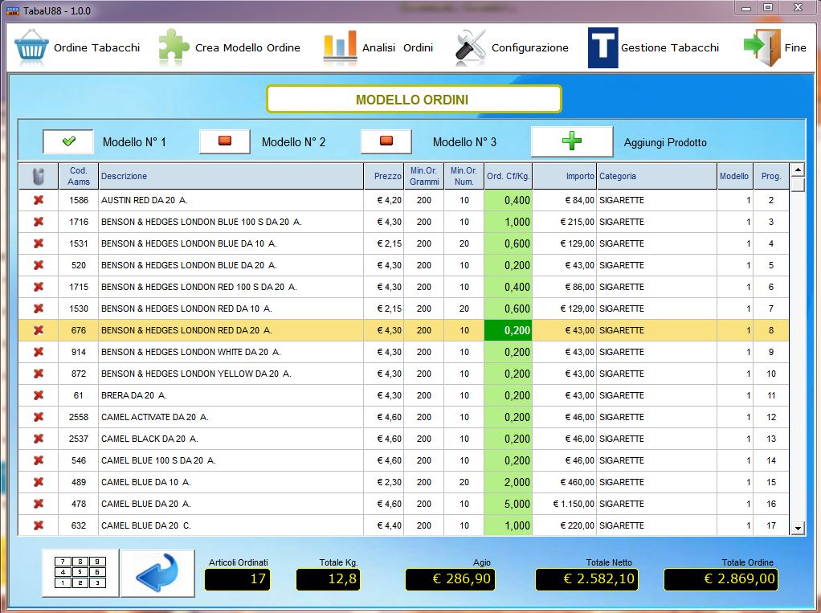Image resolution: width=821 pixels, height=613 pixels.
Task: Click BRERA DA 20 A. description
Action: pos(134,395)
